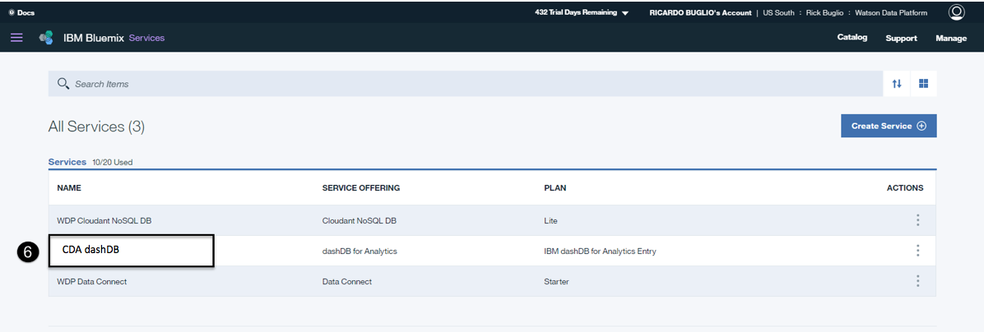Image resolution: width=984 pixels, height=332 pixels.
Task: Click the search magnifier icon
Action: [x=63, y=83]
